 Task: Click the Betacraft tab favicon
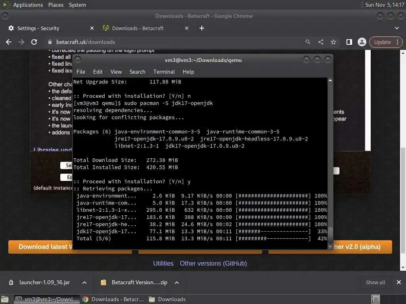105,28
